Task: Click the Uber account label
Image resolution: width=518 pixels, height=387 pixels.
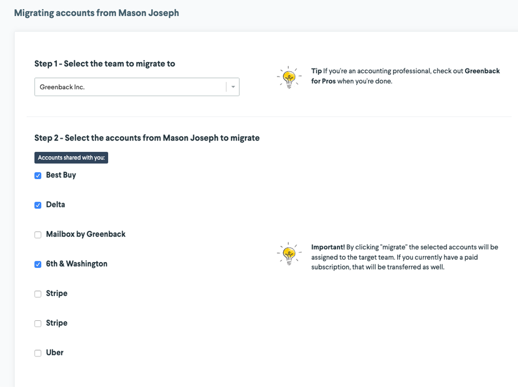Action: [x=55, y=352]
